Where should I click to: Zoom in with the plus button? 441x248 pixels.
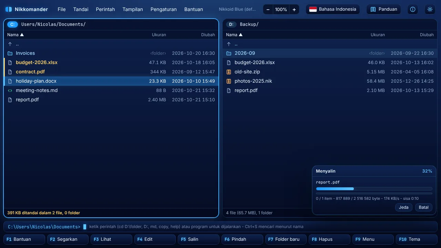click(x=294, y=10)
